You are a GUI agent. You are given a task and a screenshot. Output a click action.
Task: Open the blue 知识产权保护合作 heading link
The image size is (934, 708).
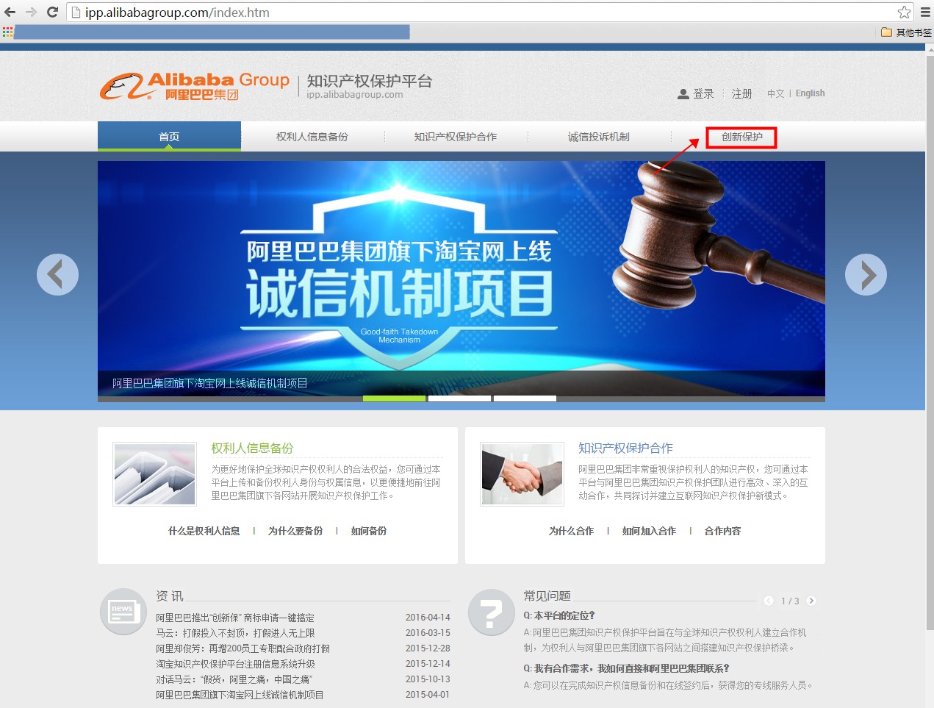click(x=625, y=448)
